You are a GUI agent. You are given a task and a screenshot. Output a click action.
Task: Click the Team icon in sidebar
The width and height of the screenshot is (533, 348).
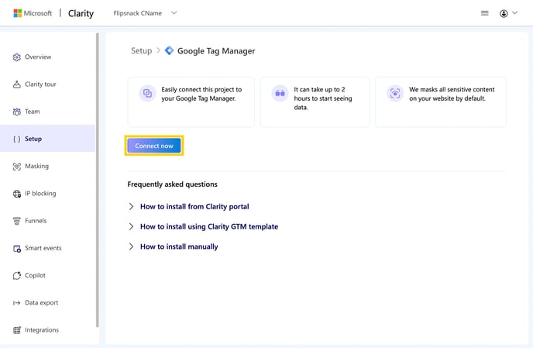pos(17,112)
